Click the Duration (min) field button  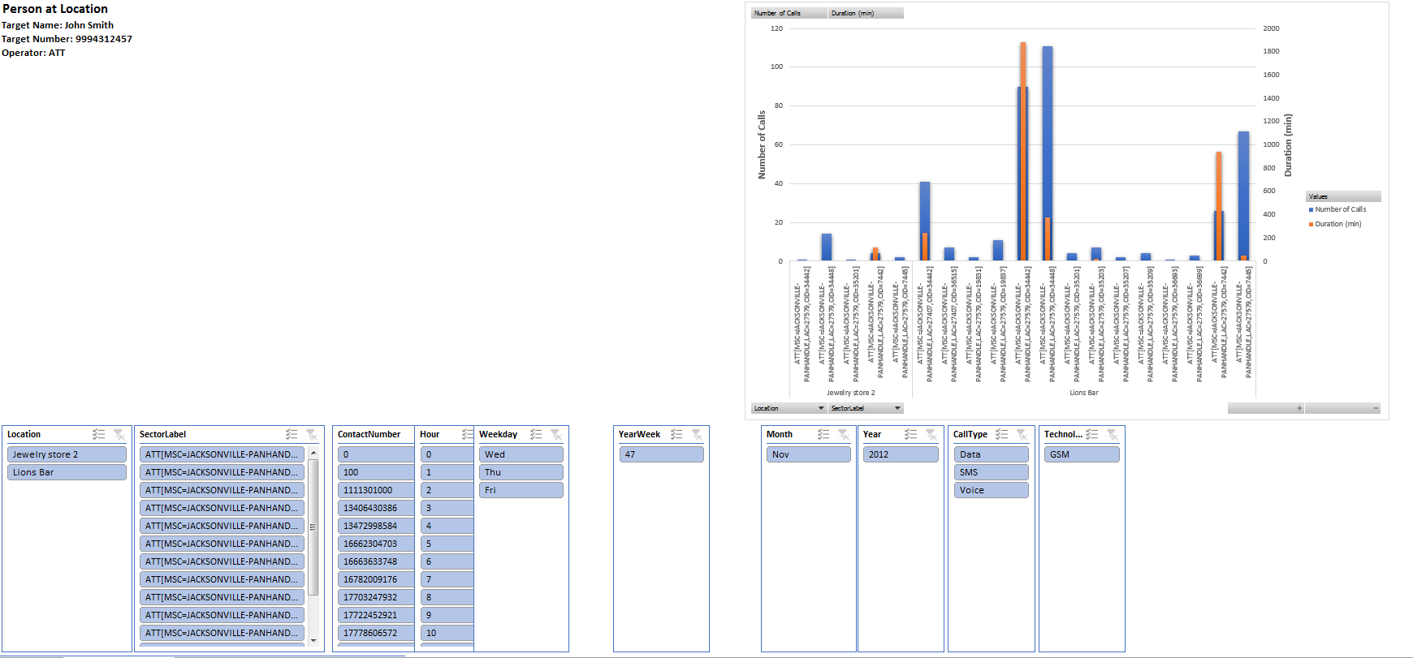(x=866, y=13)
